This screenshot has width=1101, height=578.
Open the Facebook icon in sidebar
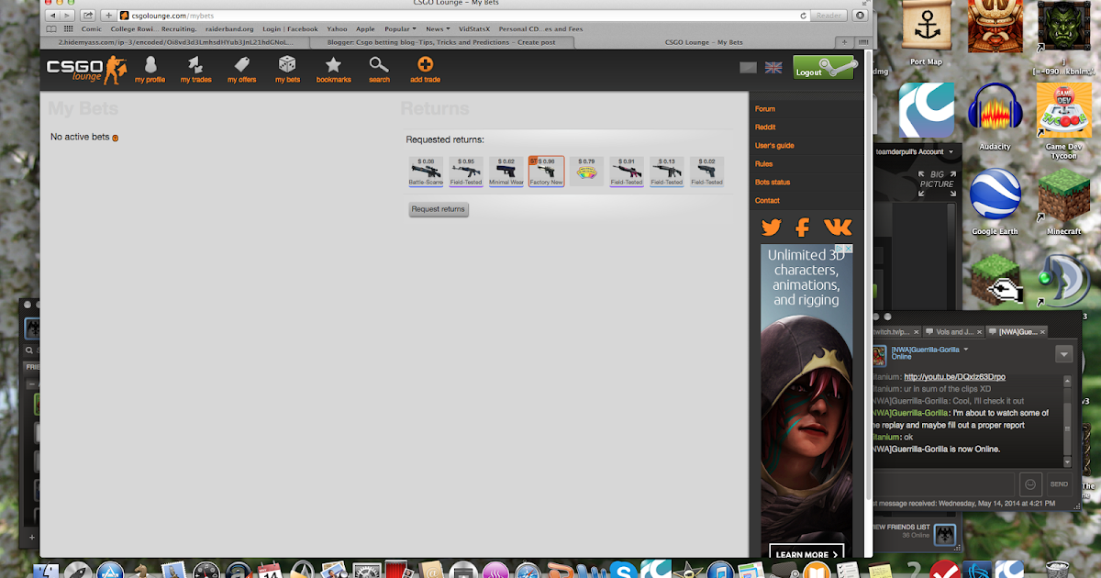pyautogui.click(x=803, y=228)
